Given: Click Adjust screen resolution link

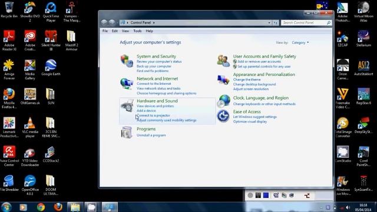Looking at the screenshot, I should (x=251, y=89).
